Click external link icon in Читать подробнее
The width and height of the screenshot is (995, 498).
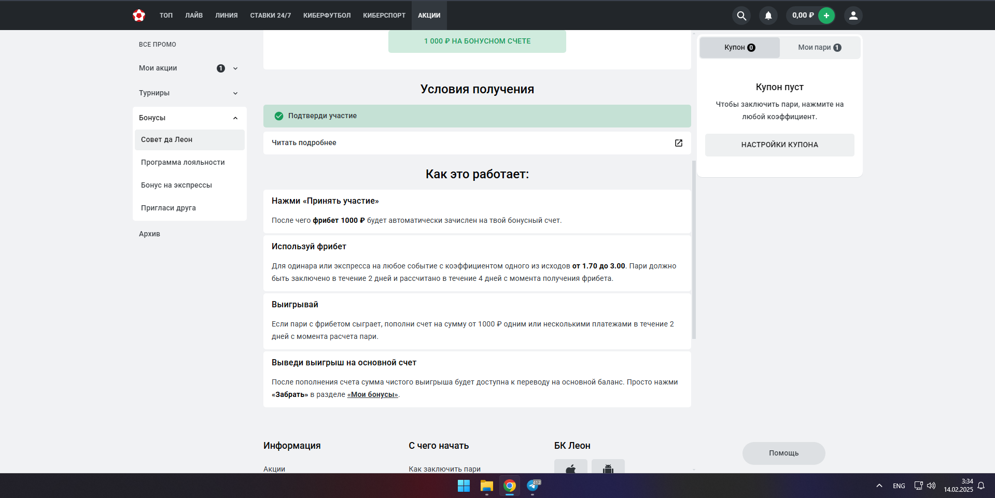[x=678, y=143]
